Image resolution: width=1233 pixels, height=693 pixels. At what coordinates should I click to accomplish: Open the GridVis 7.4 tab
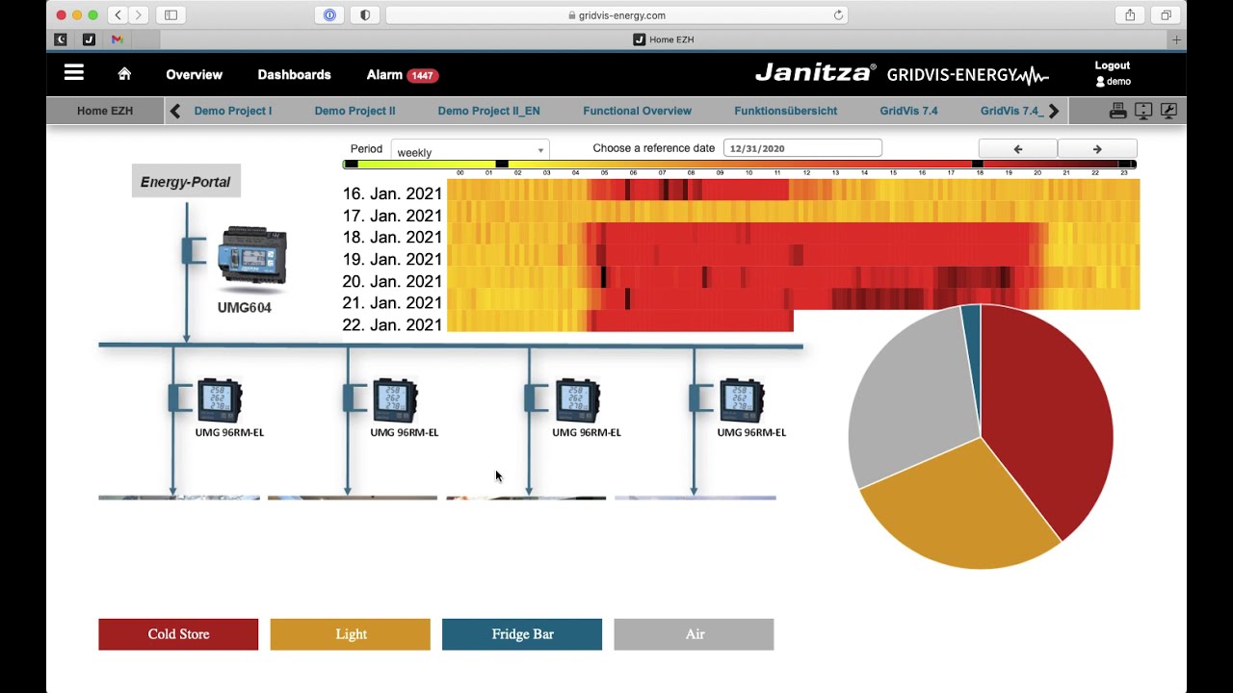908,111
